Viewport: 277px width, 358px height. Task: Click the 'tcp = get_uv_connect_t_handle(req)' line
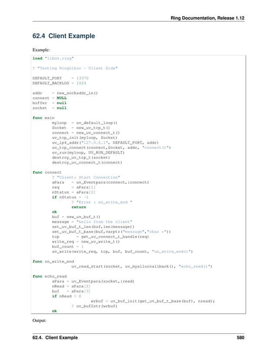100,237
